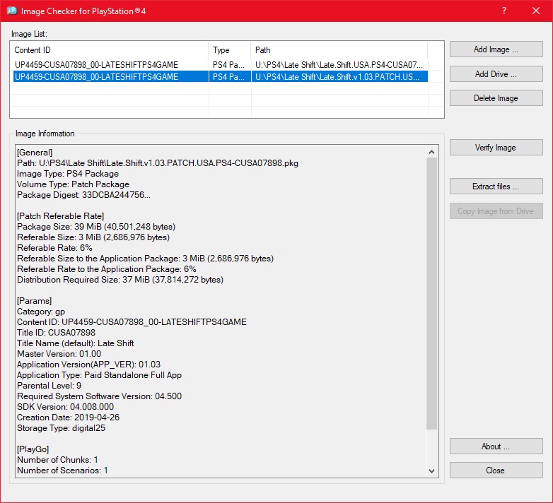Click the 'Title ID: CUSA07898' line

(56, 333)
